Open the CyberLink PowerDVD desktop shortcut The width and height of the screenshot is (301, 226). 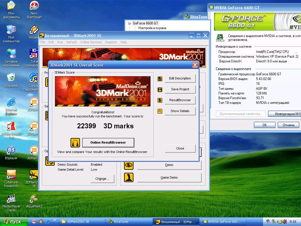point(11,179)
